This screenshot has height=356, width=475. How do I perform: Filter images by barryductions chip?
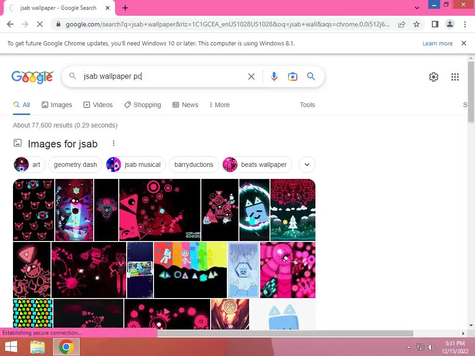(193, 165)
